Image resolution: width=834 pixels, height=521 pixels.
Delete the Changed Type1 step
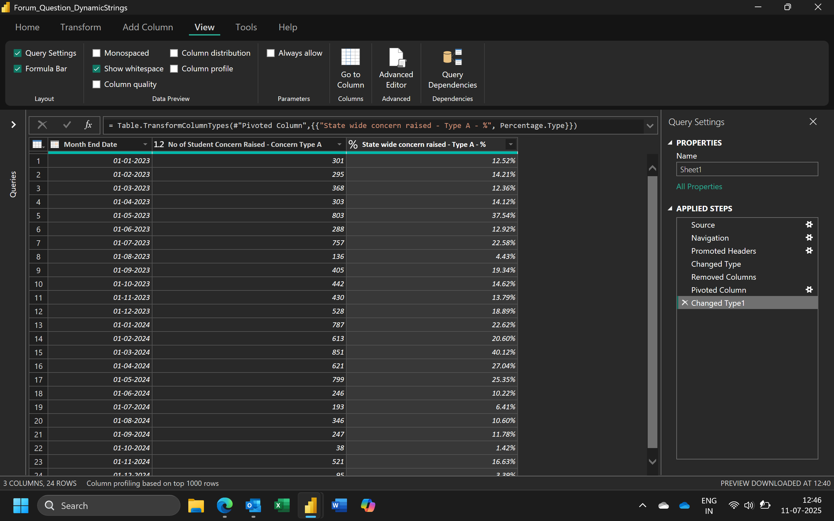[x=685, y=303]
